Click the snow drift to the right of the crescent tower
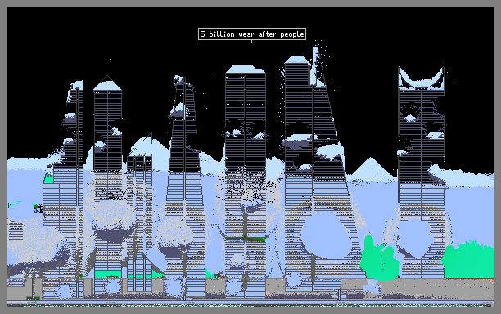501x314 pixels. pos(463,175)
